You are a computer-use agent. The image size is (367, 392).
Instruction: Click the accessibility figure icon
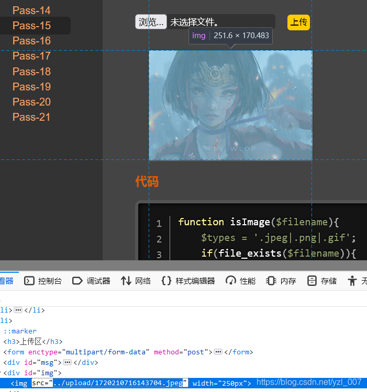352,281
